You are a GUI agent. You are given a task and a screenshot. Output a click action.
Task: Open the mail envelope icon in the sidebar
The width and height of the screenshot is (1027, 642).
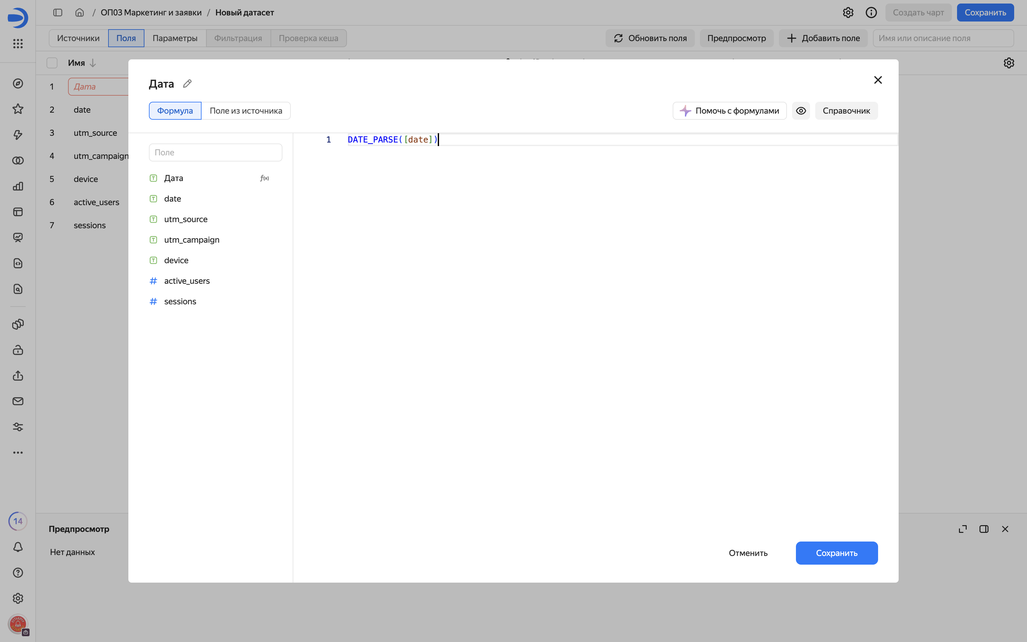(x=18, y=401)
